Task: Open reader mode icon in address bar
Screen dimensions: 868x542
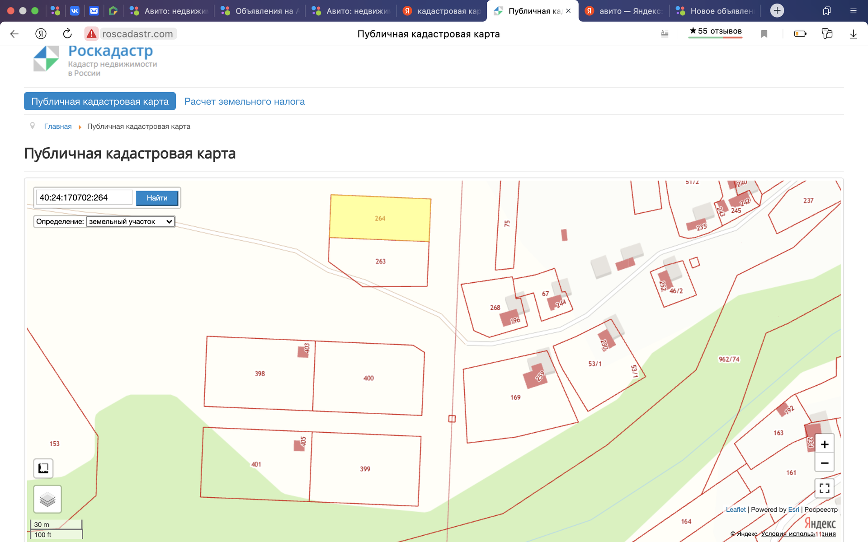Action: (x=665, y=34)
